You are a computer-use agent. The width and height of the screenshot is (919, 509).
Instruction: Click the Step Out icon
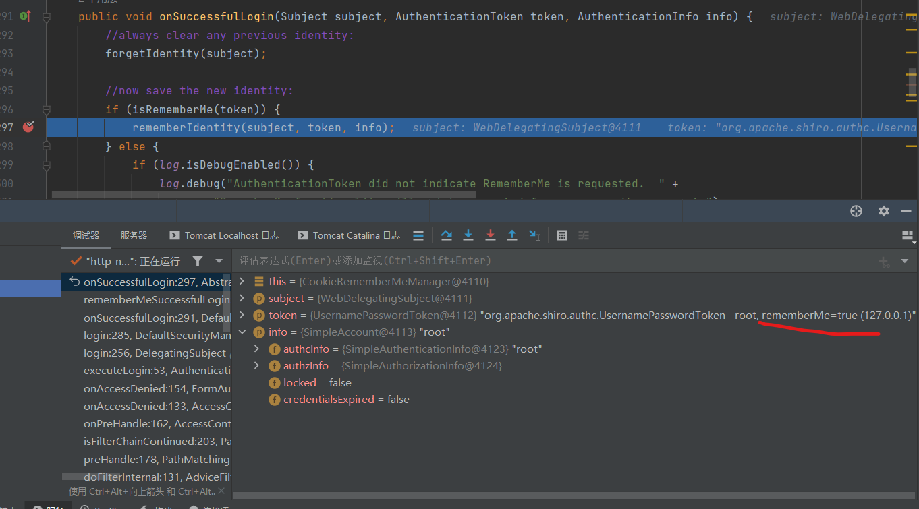click(512, 235)
